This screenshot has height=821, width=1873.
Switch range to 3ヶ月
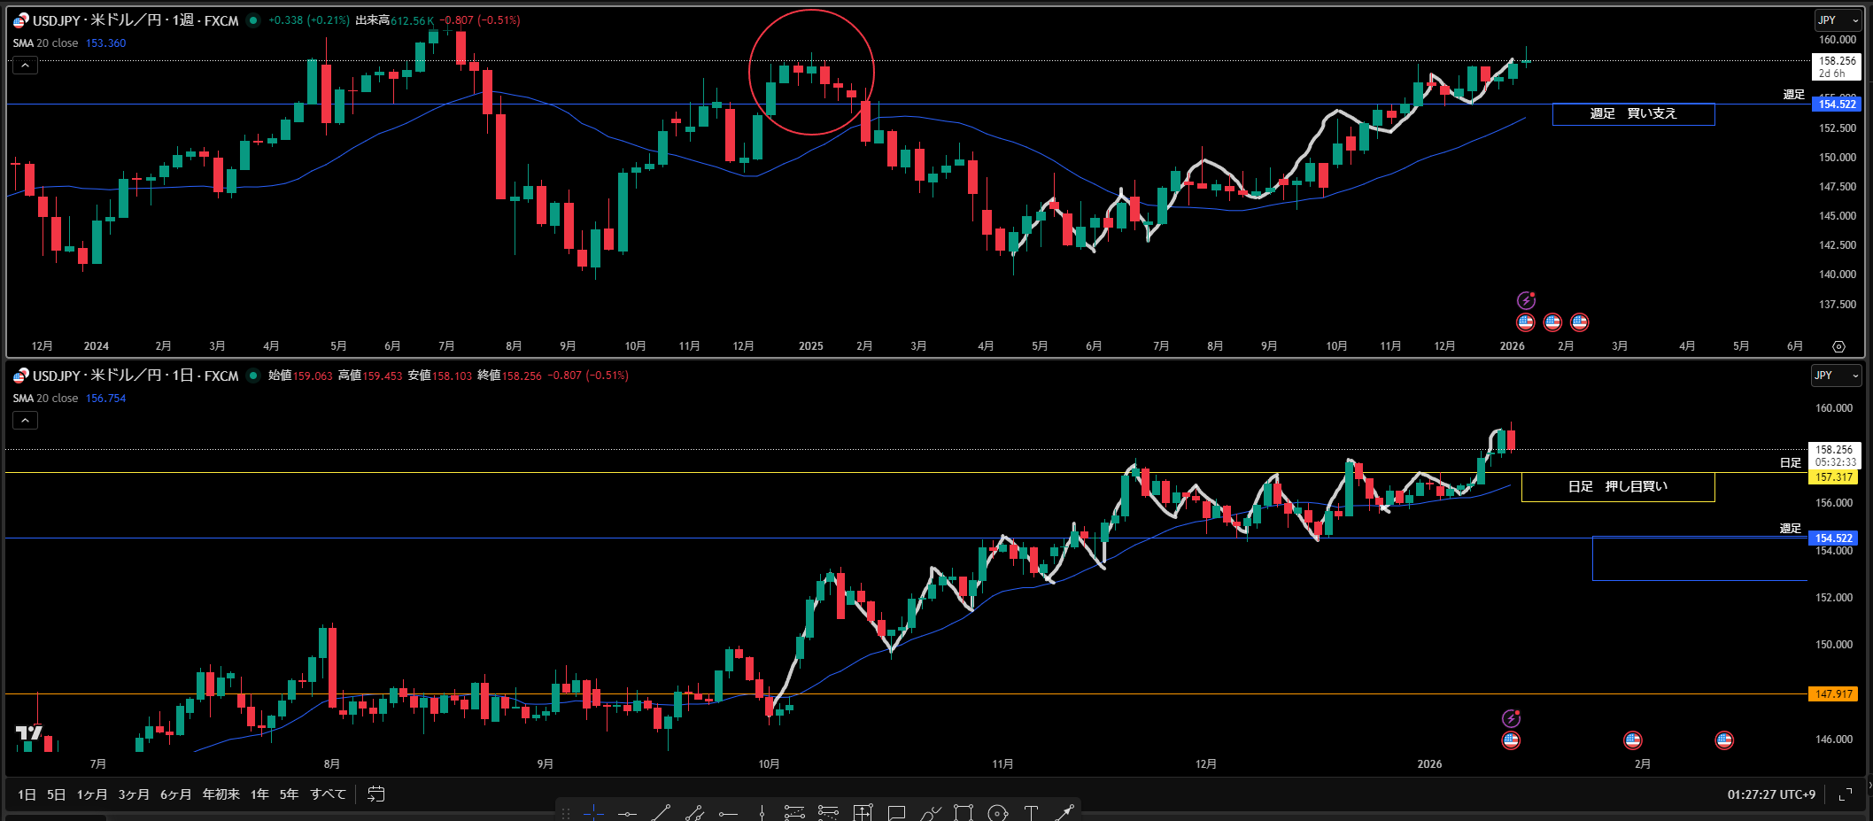coord(134,794)
